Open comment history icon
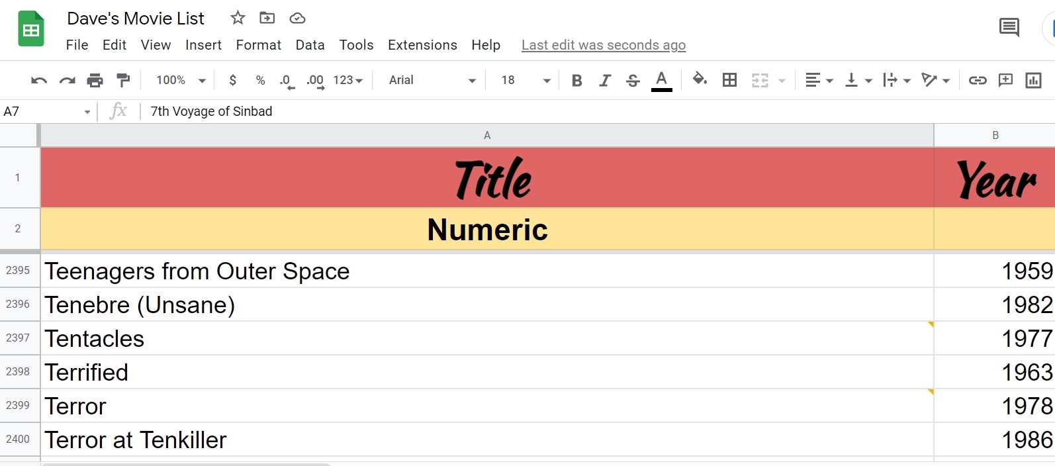The height and width of the screenshot is (466, 1055). coord(1009,27)
